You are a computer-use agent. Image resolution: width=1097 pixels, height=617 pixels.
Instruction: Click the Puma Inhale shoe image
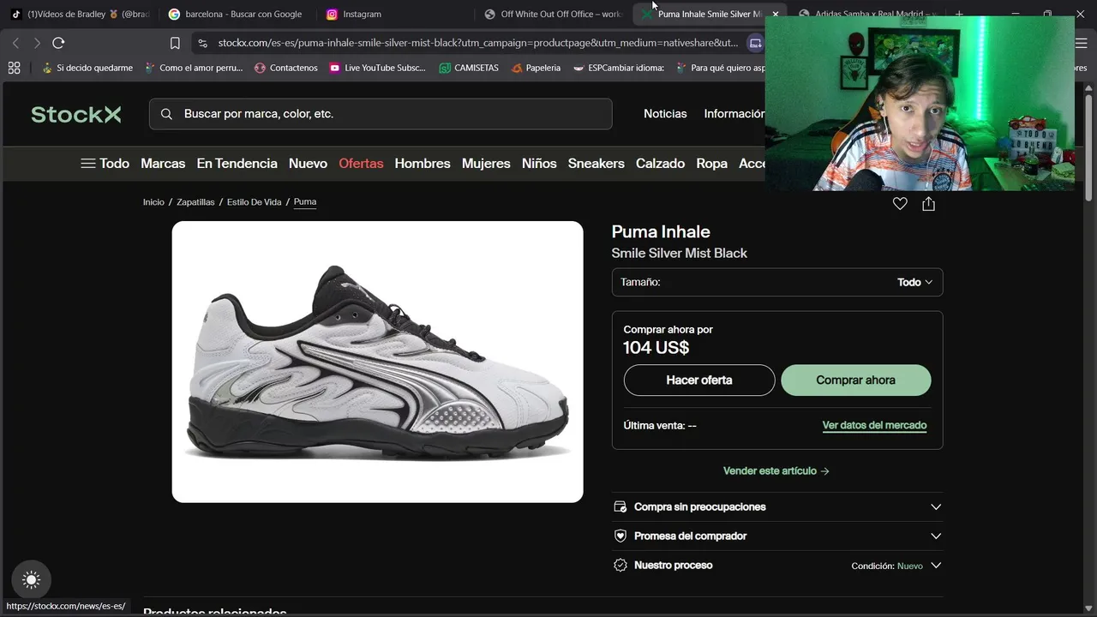tap(377, 362)
